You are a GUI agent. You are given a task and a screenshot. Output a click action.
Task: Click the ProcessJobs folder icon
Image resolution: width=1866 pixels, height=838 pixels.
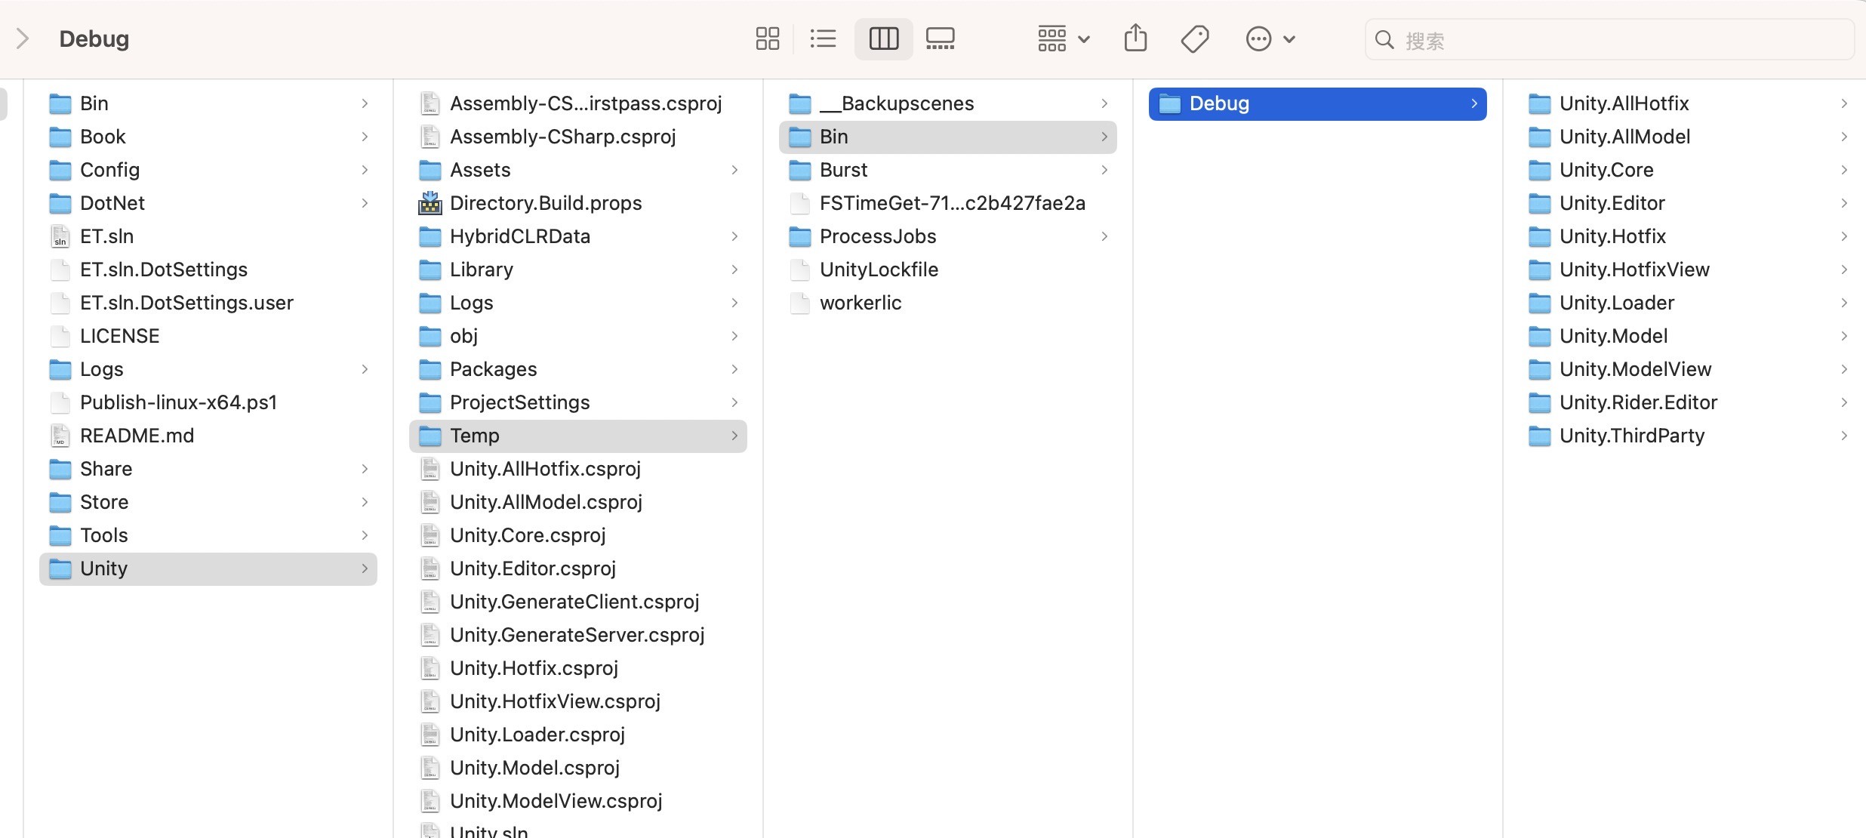point(800,236)
